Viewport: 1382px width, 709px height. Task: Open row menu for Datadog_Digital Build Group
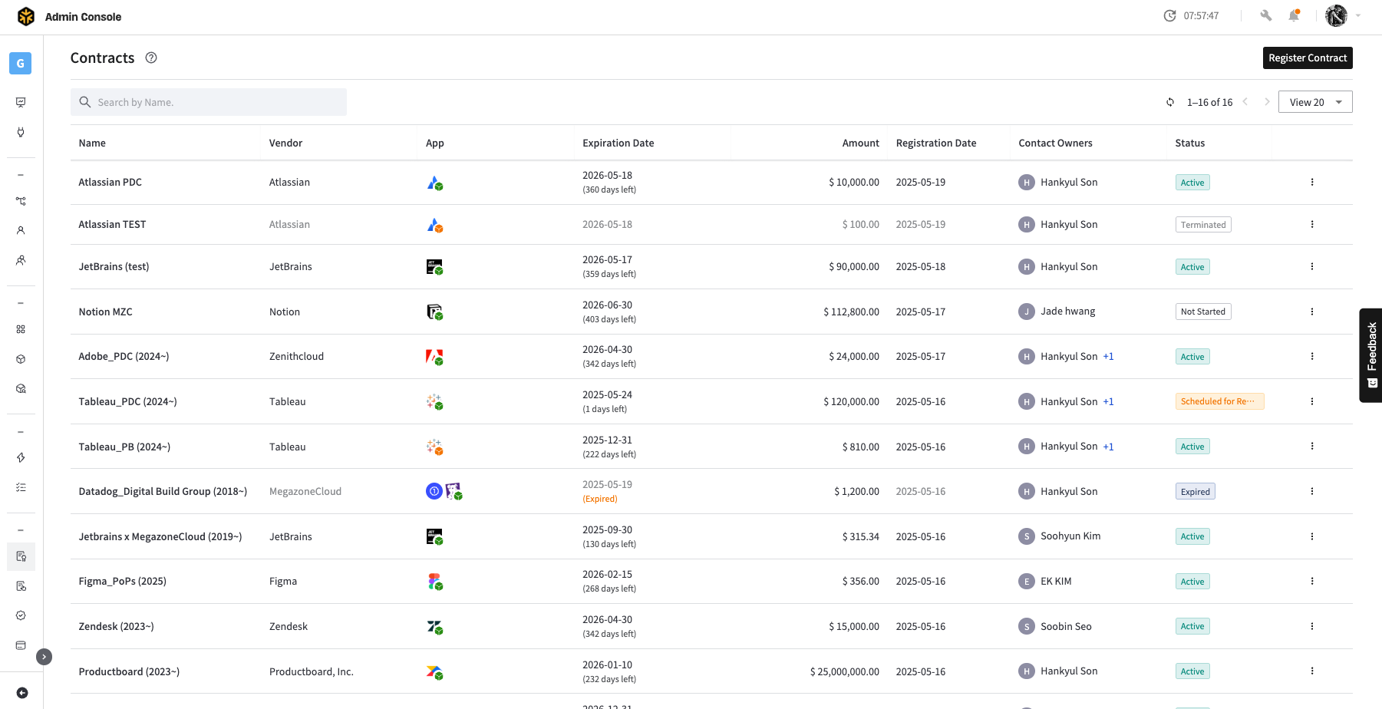1312,491
